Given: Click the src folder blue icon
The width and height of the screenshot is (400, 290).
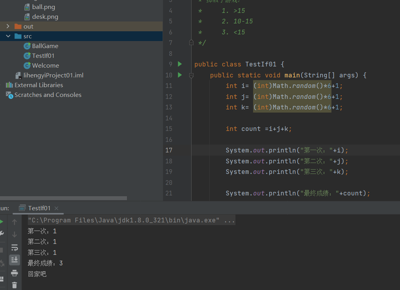Looking at the screenshot, I should tap(18, 36).
